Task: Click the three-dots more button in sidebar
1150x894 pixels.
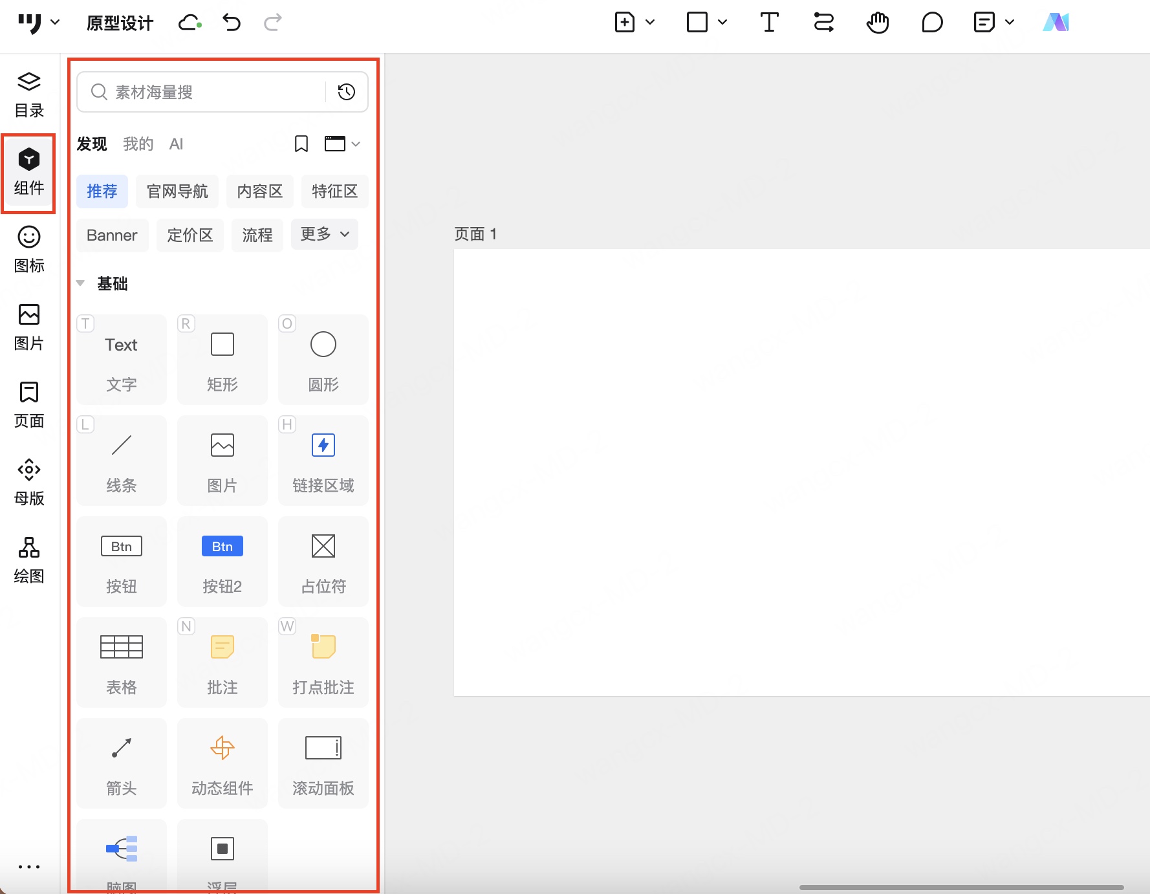Action: tap(29, 867)
